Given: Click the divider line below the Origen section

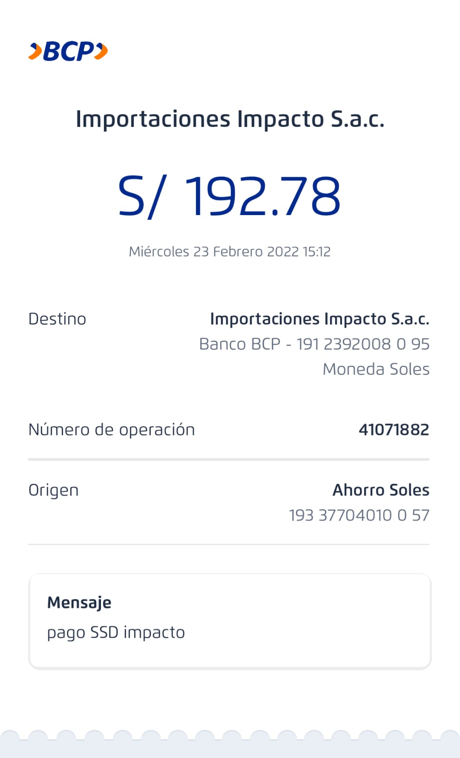Looking at the screenshot, I should point(229,545).
